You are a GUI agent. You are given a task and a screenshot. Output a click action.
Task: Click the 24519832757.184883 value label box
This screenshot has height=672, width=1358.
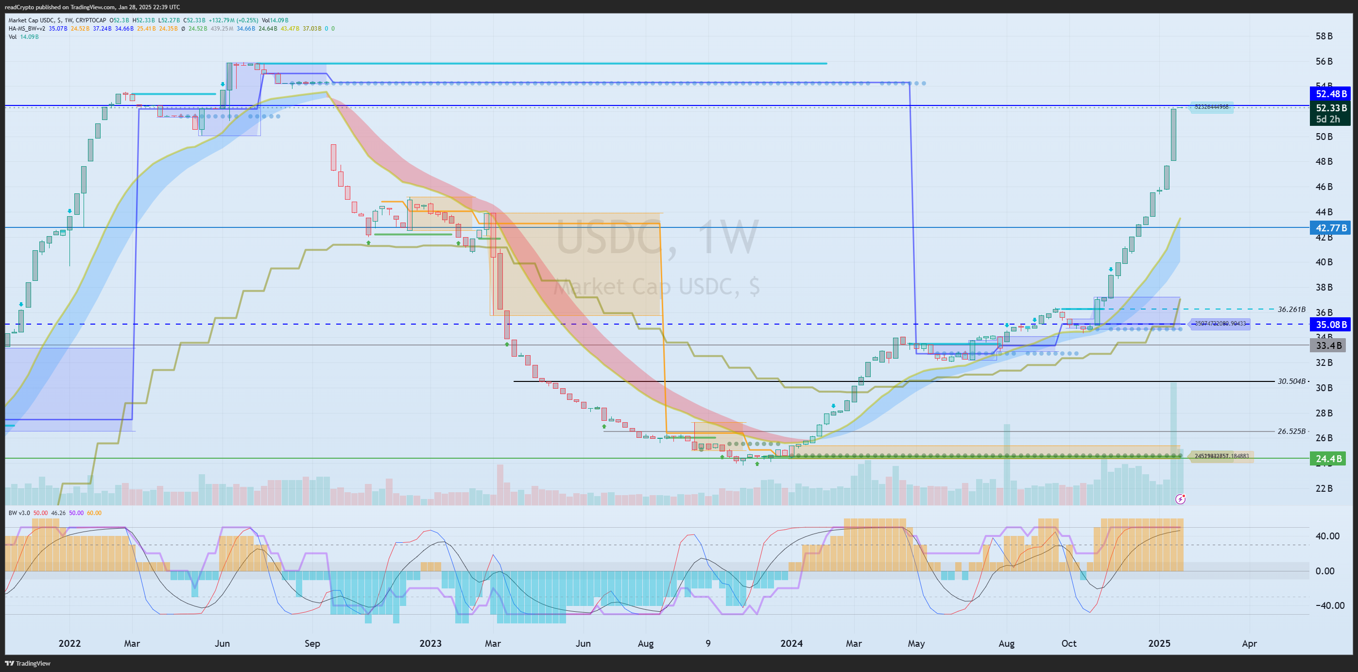point(1221,456)
